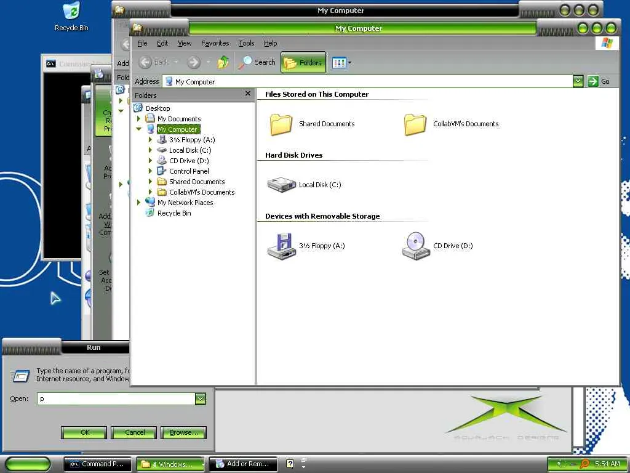630x473 pixels.
Task: Select Local Disk (C:) drive icon
Action: [x=281, y=185]
